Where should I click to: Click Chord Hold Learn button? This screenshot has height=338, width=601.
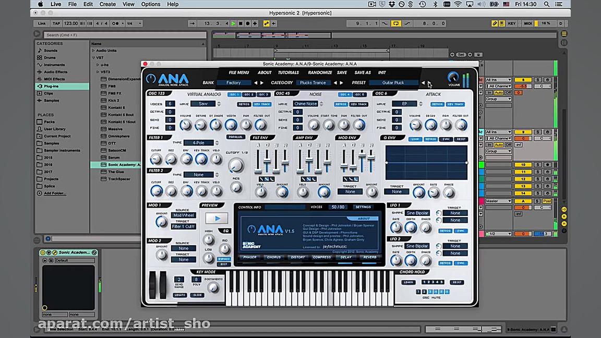408,282
